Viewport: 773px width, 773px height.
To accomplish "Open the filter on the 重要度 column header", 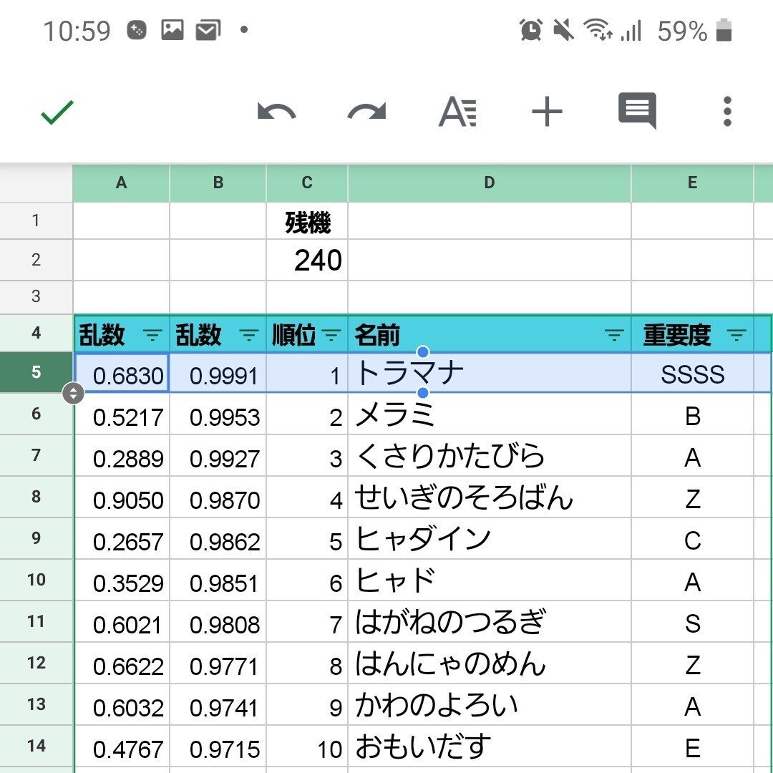I will 738,333.
